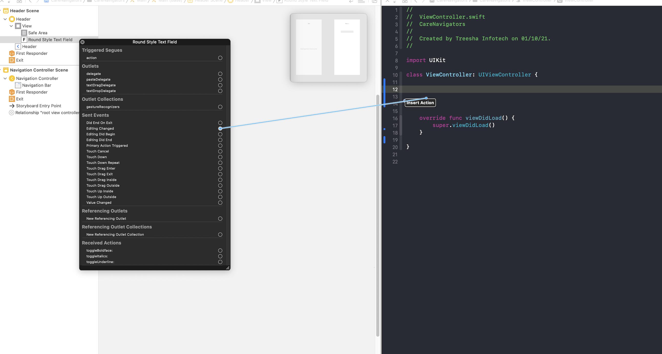
Task: Click the canvas vertical scrollbar
Action: coord(378,215)
